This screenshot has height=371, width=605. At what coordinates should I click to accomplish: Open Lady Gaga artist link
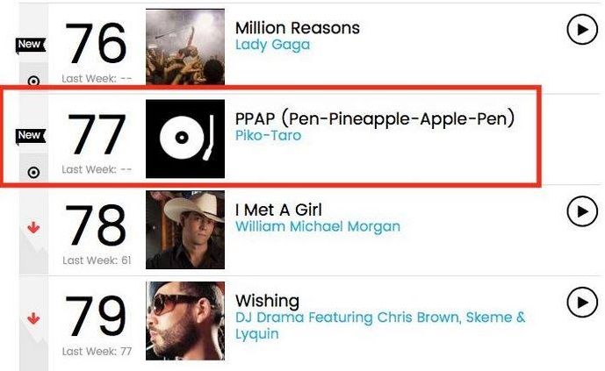[x=272, y=45]
